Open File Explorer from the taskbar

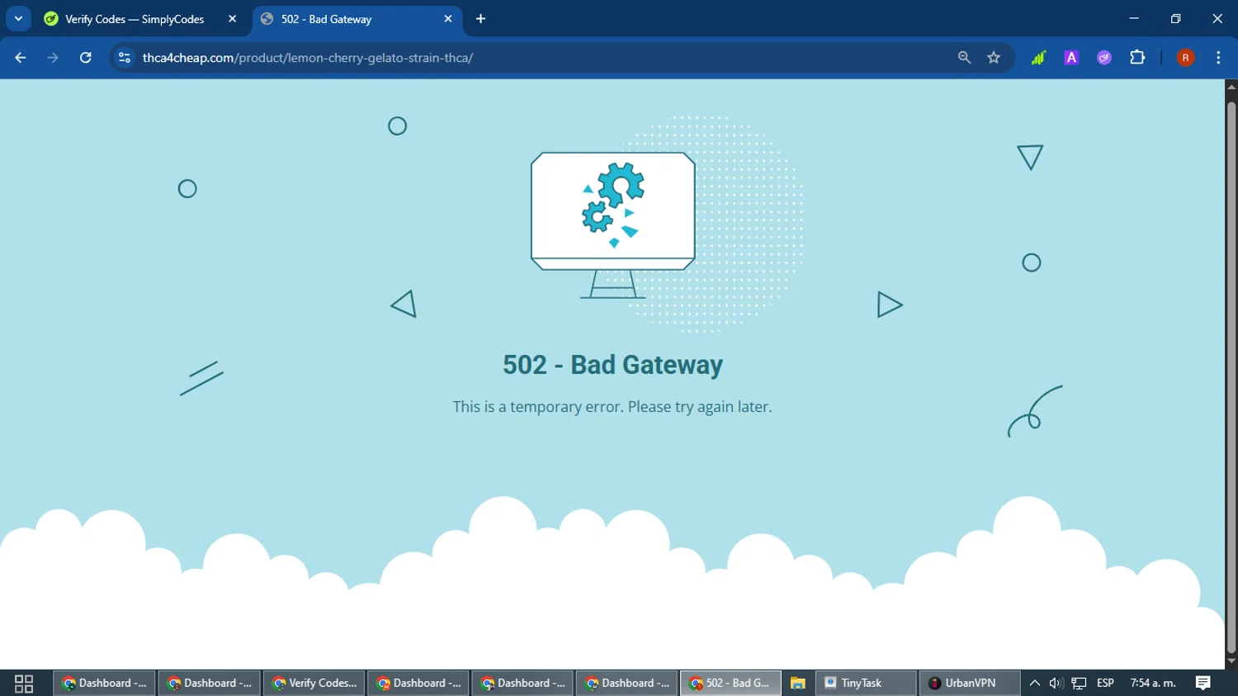click(x=797, y=683)
